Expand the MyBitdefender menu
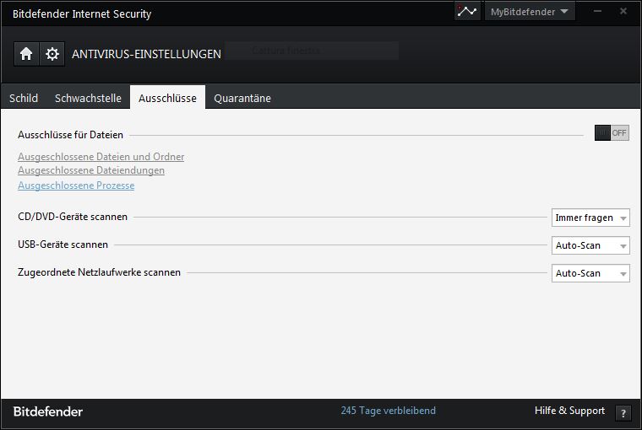 (x=530, y=12)
